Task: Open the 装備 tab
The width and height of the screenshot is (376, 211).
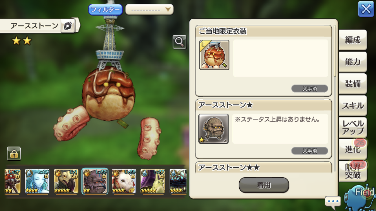Action: click(x=353, y=84)
